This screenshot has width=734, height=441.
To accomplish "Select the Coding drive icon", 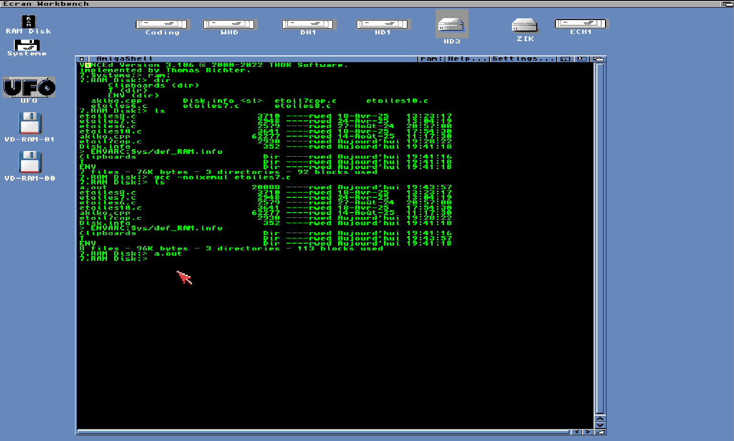I will [163, 27].
